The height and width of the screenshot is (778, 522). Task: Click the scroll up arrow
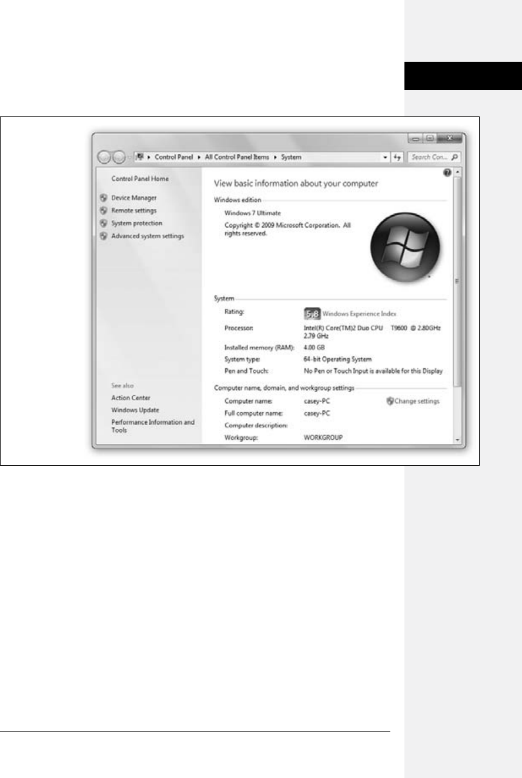[459, 172]
